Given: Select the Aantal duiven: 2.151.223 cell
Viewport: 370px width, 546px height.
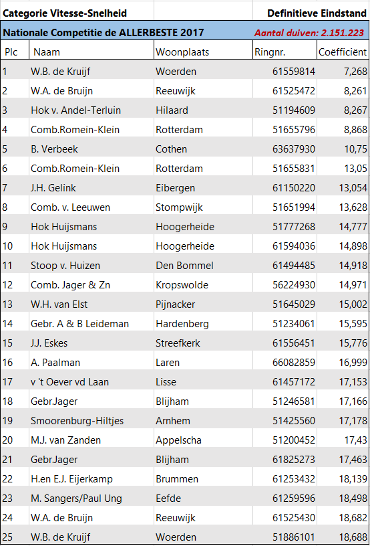Looking at the screenshot, I should point(309,33).
